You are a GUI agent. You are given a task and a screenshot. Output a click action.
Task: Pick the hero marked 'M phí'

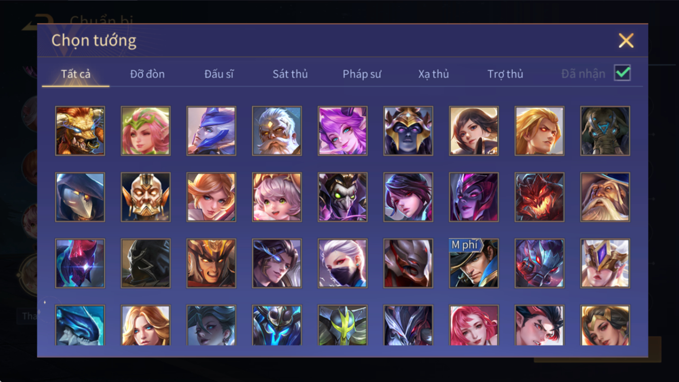(474, 263)
